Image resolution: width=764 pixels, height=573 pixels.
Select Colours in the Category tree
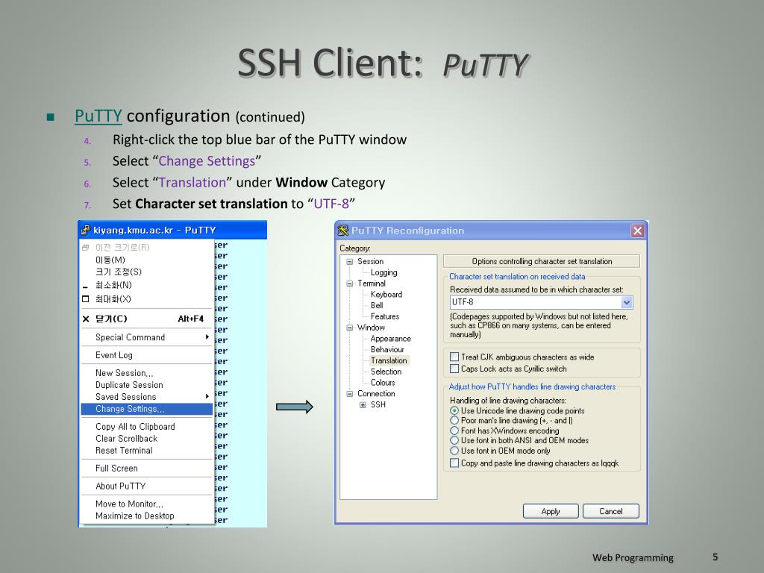coord(383,383)
